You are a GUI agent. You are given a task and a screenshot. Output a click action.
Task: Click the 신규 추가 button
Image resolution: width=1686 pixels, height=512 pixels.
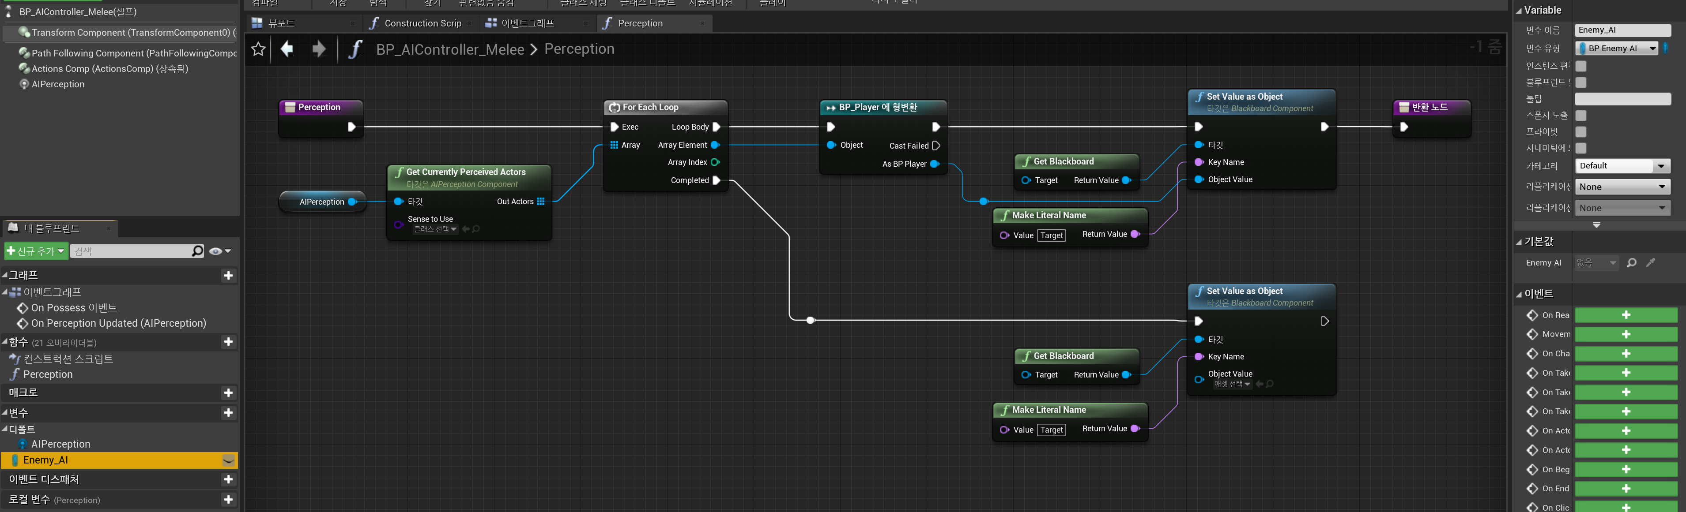[x=35, y=251]
